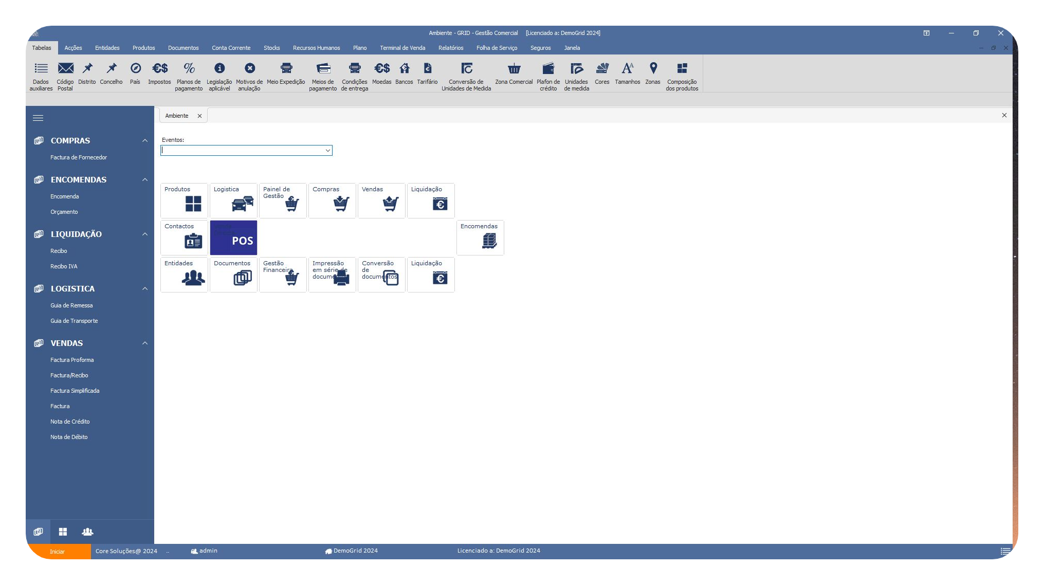Viewport: 1044px width, 585px height.
Task: Open Código Postal envelope icon
Action: (x=65, y=69)
